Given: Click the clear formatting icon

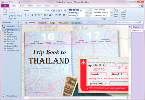Looking at the screenshot, I should point(65,10).
